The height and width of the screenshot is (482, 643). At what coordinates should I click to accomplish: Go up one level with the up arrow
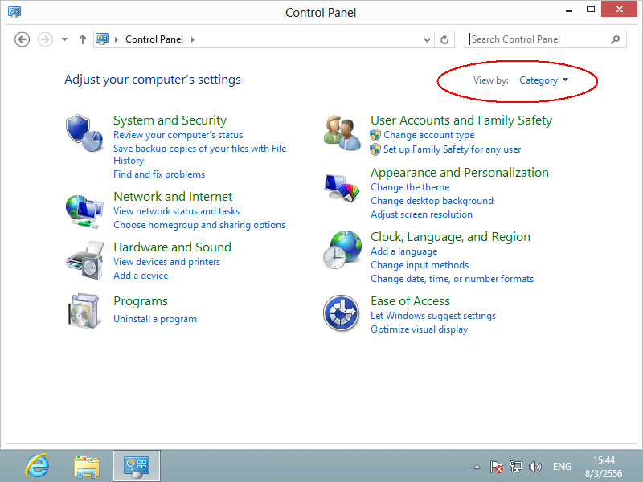pos(83,39)
